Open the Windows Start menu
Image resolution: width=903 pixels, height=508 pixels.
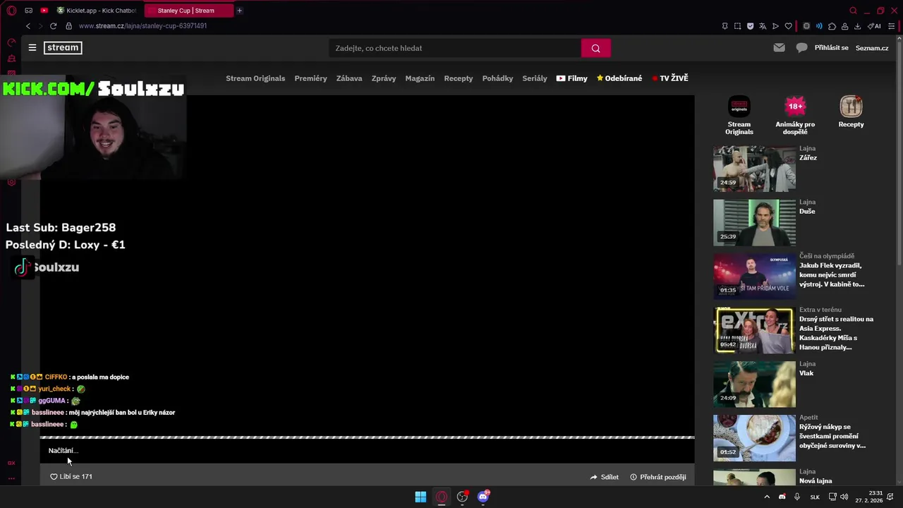coord(420,497)
